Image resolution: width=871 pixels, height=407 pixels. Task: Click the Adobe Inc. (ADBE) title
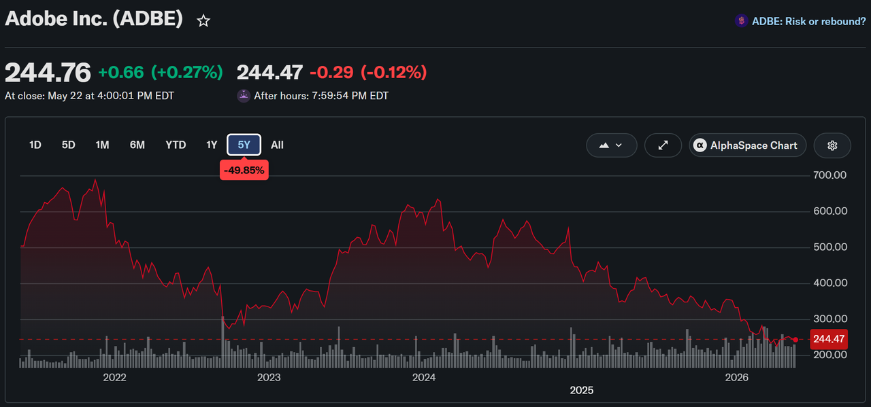94,19
